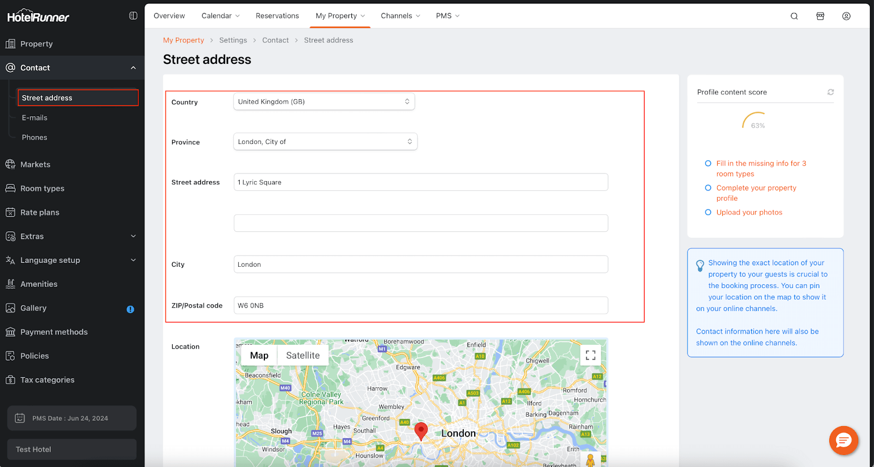Image resolution: width=874 pixels, height=467 pixels.
Task: Open the live chat support bubble
Action: point(843,440)
